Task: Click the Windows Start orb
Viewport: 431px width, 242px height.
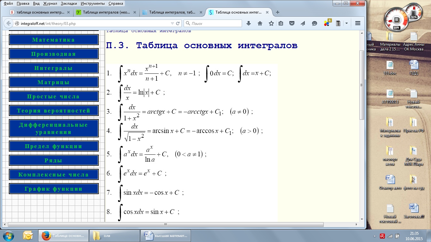Action: pos(8,235)
